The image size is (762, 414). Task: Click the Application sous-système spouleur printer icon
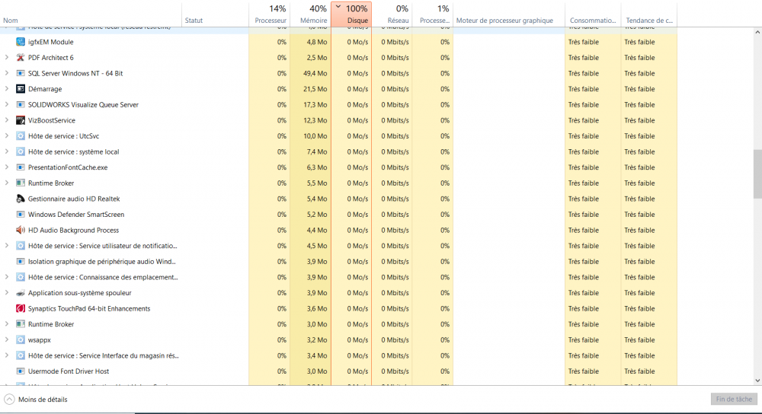pos(21,293)
